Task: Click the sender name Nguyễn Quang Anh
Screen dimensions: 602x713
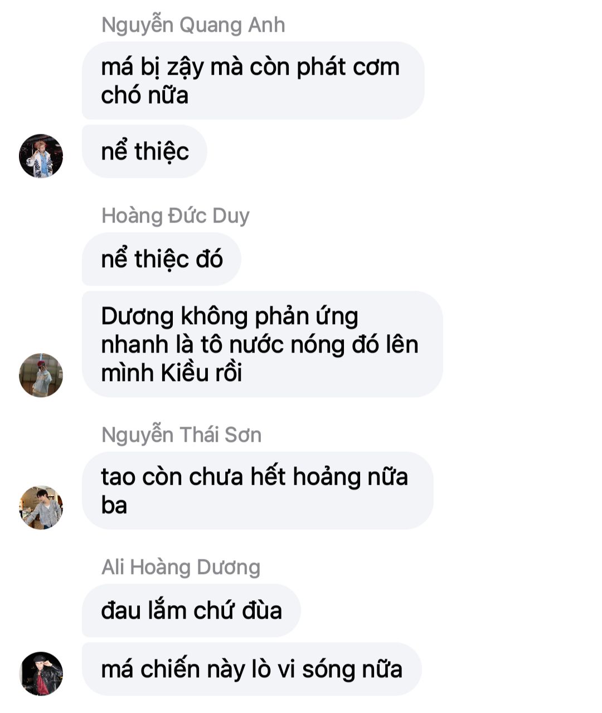Action: (x=193, y=25)
